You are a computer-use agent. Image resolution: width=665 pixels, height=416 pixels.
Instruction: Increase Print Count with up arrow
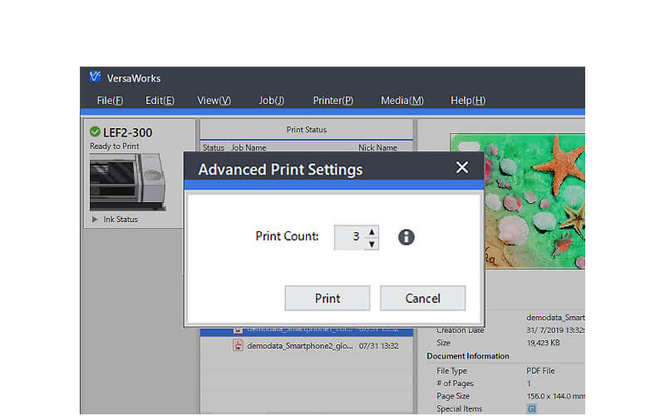click(372, 231)
